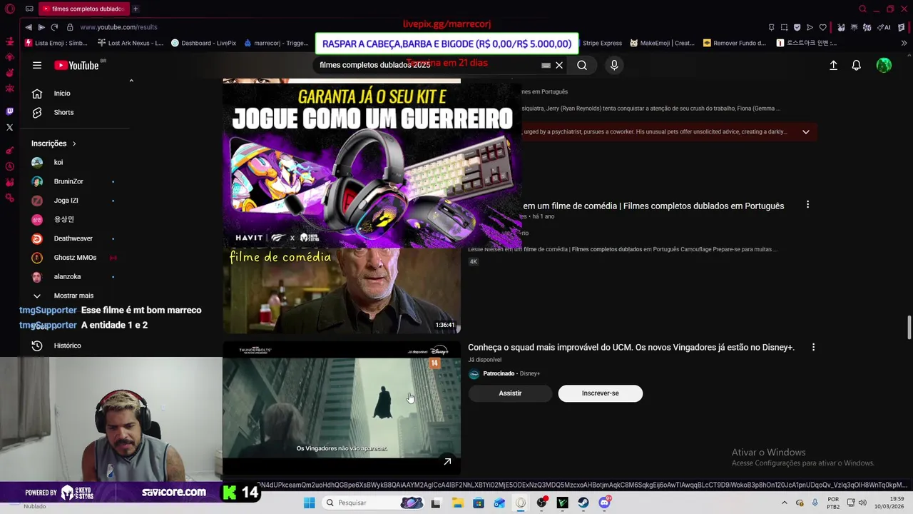
Task: Run search with magnifier button
Action: click(x=582, y=65)
